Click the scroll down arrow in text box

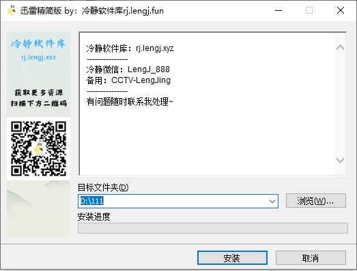pyautogui.click(x=340, y=160)
